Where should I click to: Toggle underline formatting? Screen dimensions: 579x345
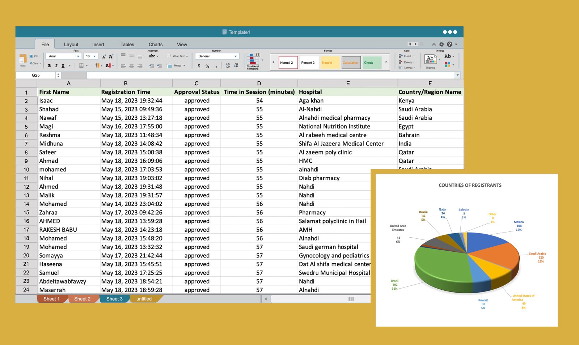tap(63, 66)
